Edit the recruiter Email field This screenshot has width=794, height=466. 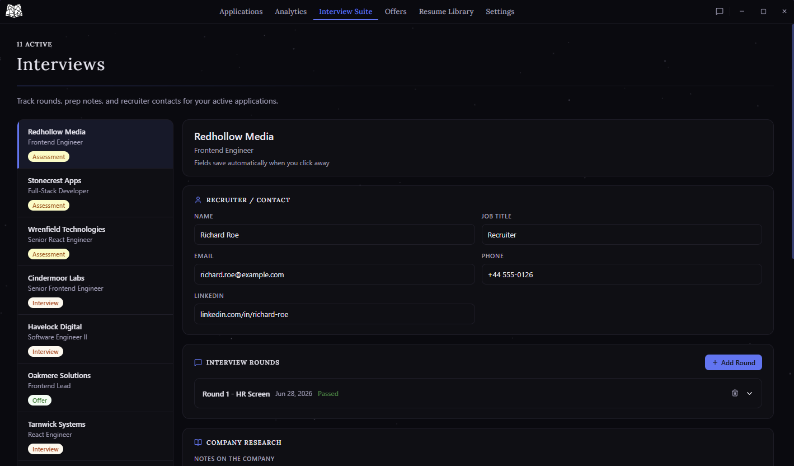pos(335,274)
